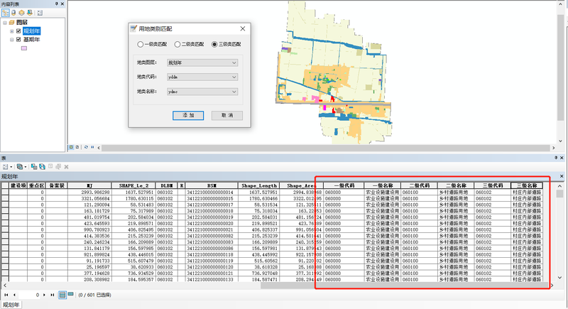568x309 pixels.
Task: Open Related Tables dropdown arrow
Action: 25,167
